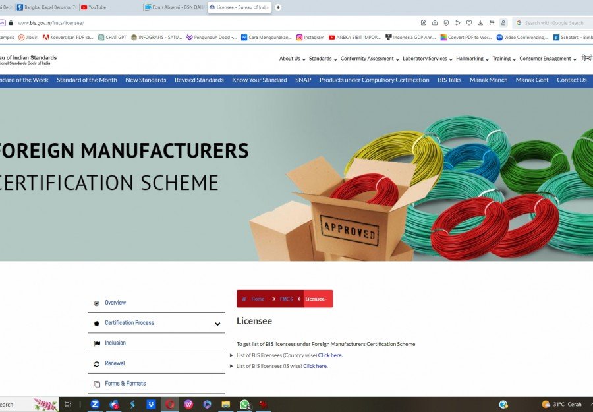Open the Overview sidebar link
Screen dimensions: 593x412
(115, 303)
